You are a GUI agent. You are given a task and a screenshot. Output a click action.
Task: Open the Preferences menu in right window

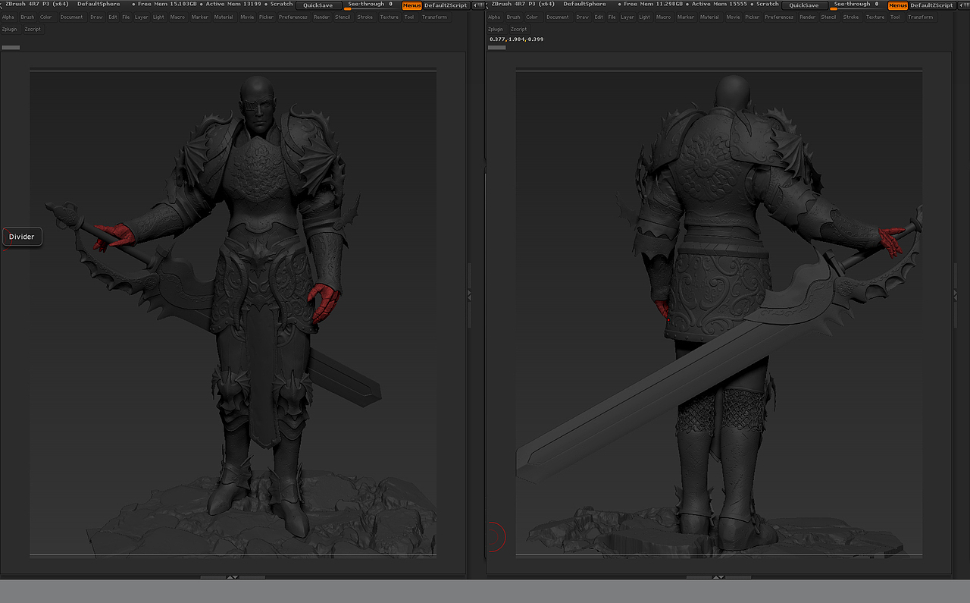(x=779, y=17)
